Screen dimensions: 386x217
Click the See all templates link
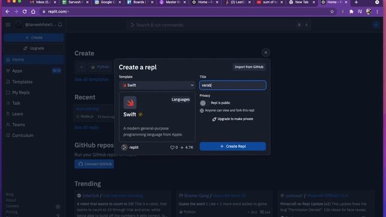pos(92,80)
